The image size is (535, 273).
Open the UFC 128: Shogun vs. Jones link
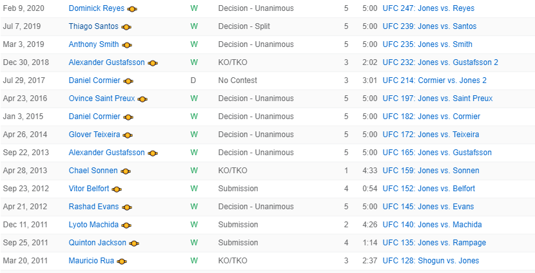[431, 261]
